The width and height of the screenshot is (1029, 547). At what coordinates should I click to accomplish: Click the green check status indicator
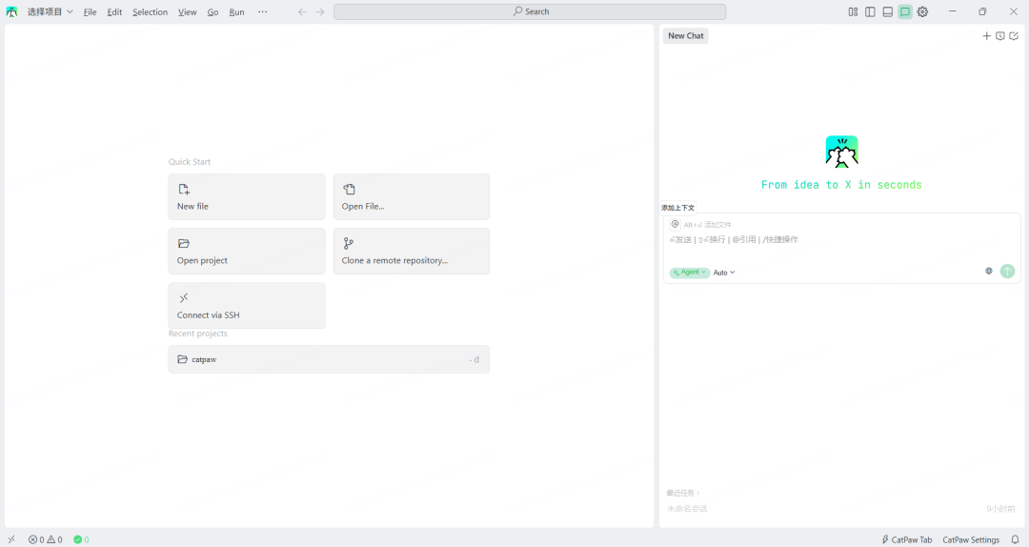pyautogui.click(x=81, y=539)
